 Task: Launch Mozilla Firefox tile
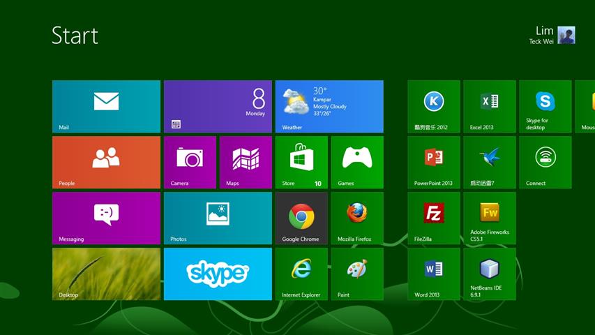357,218
